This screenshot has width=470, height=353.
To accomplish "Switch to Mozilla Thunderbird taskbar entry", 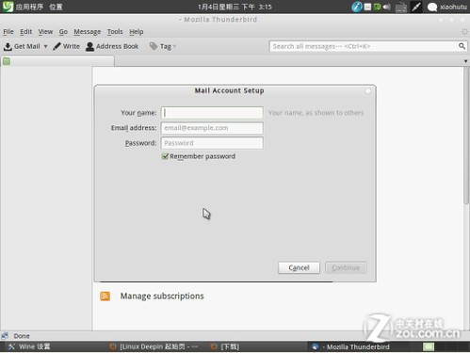I will click(350, 346).
